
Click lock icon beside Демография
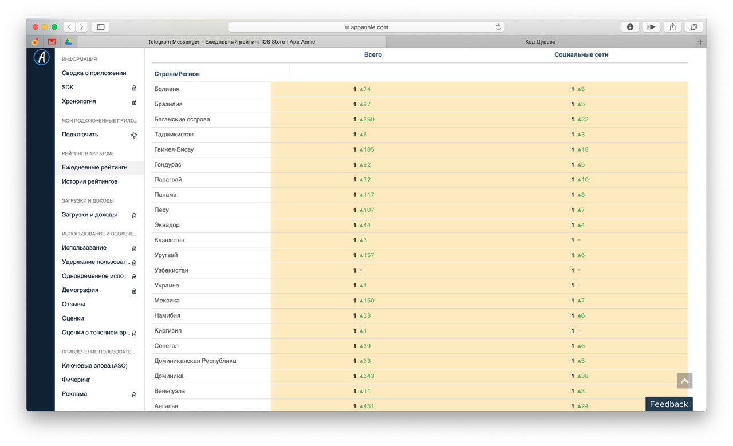click(134, 291)
